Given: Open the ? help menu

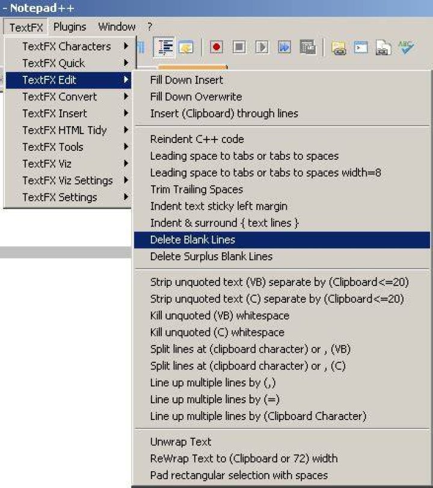Looking at the screenshot, I should coord(150,27).
